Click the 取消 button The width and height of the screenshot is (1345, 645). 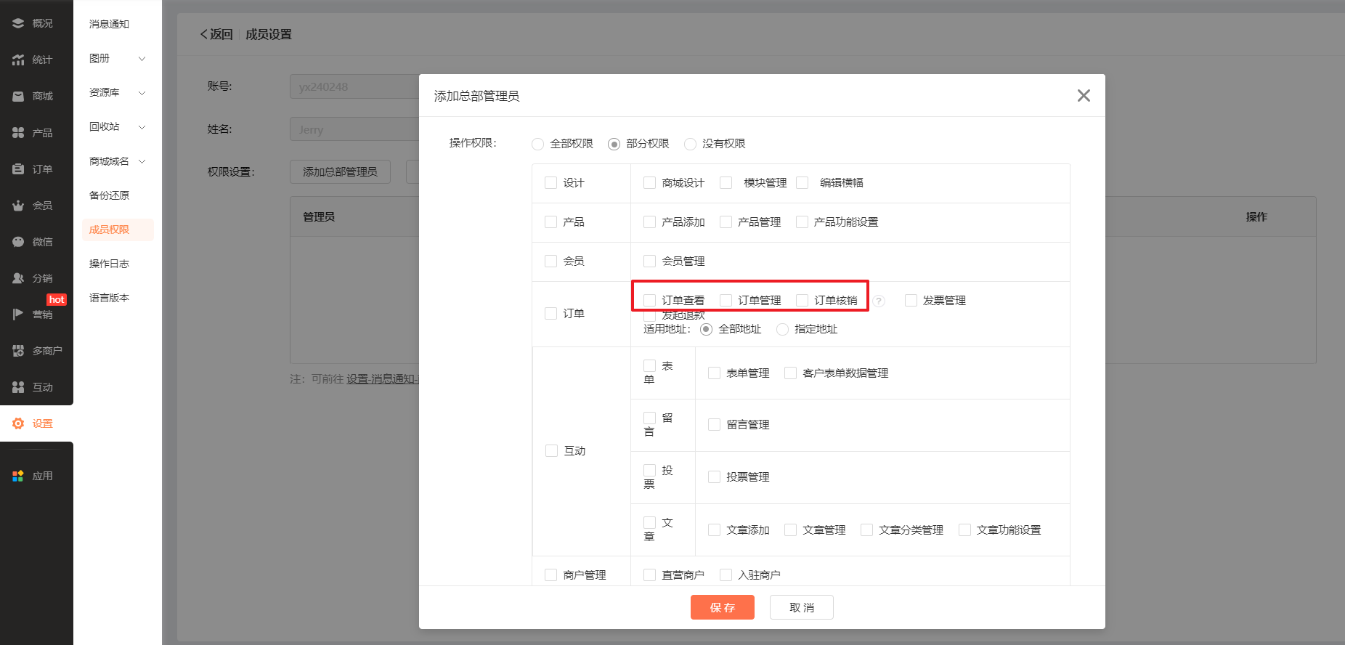click(x=802, y=607)
